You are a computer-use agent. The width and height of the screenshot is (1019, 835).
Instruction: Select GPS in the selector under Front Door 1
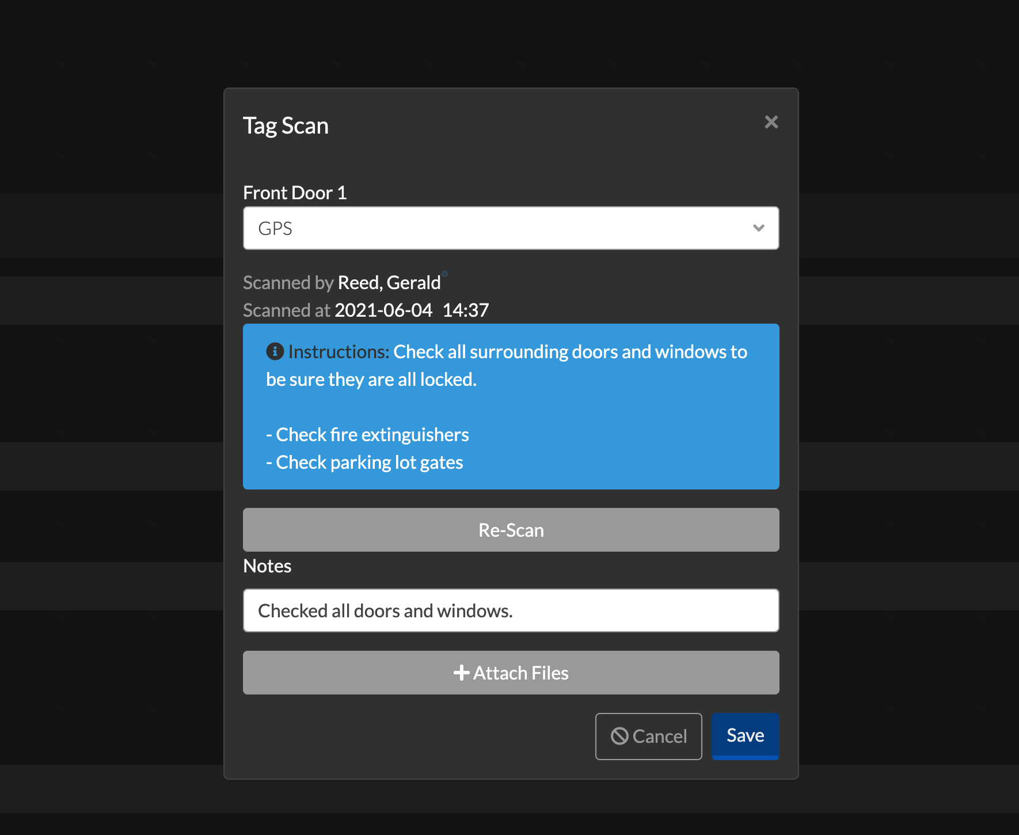(x=511, y=228)
